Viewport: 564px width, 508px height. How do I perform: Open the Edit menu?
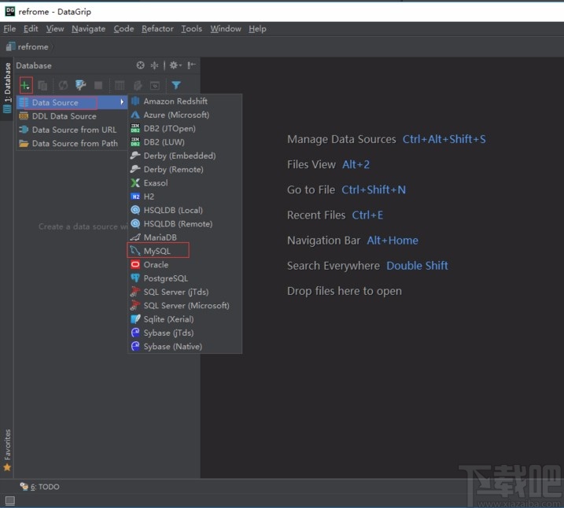coord(31,29)
